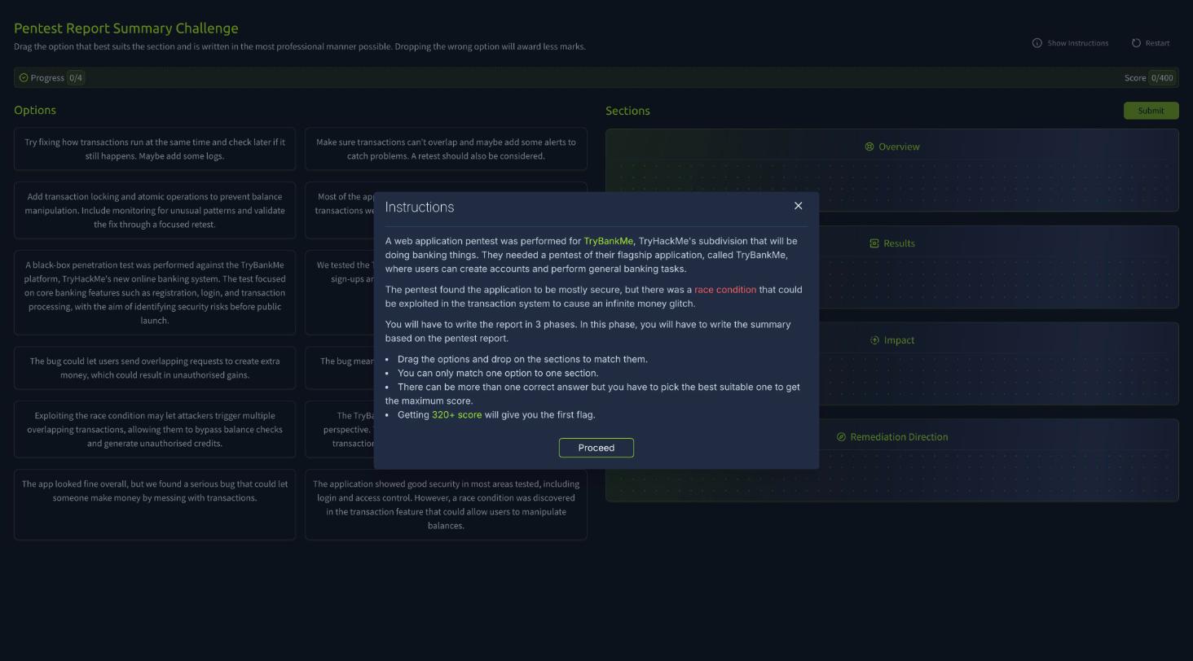Click the 0/400 score badge
This screenshot has width=1193, height=661.
tap(1161, 78)
